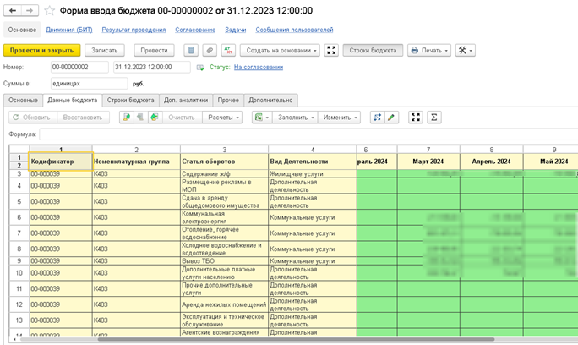Open the document report icon next to Провести
The height and width of the screenshot is (345, 578).
191,50
